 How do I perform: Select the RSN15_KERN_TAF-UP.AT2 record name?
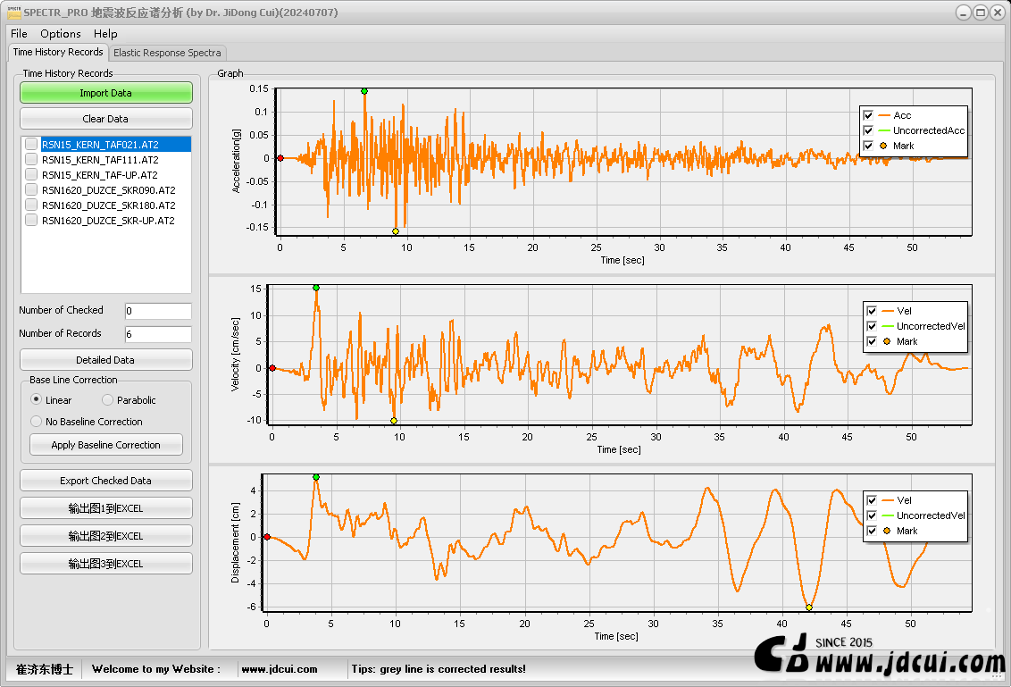tap(99, 175)
